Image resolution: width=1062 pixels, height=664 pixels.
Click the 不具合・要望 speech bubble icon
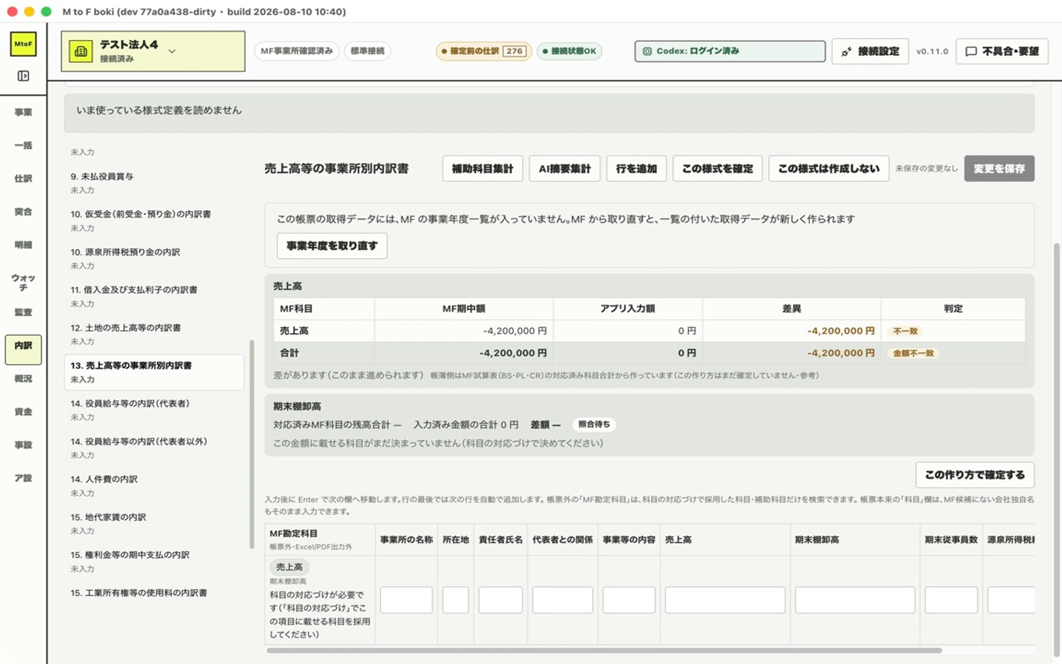click(x=971, y=51)
